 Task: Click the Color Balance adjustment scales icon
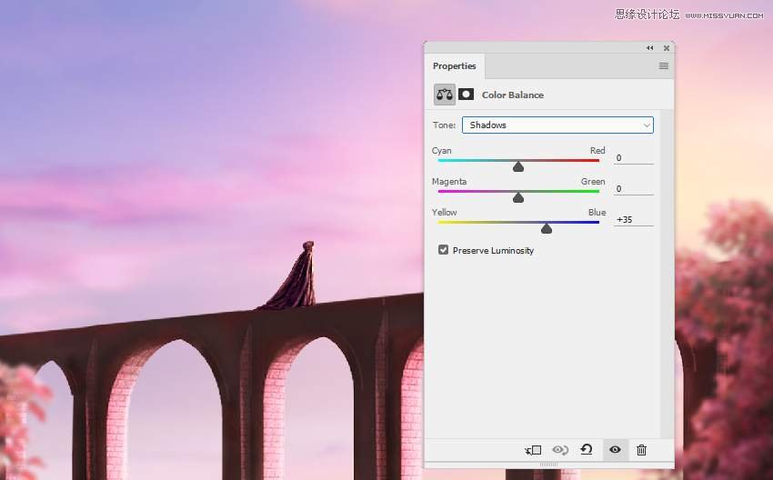point(444,95)
